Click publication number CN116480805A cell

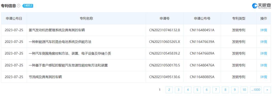[202, 77]
